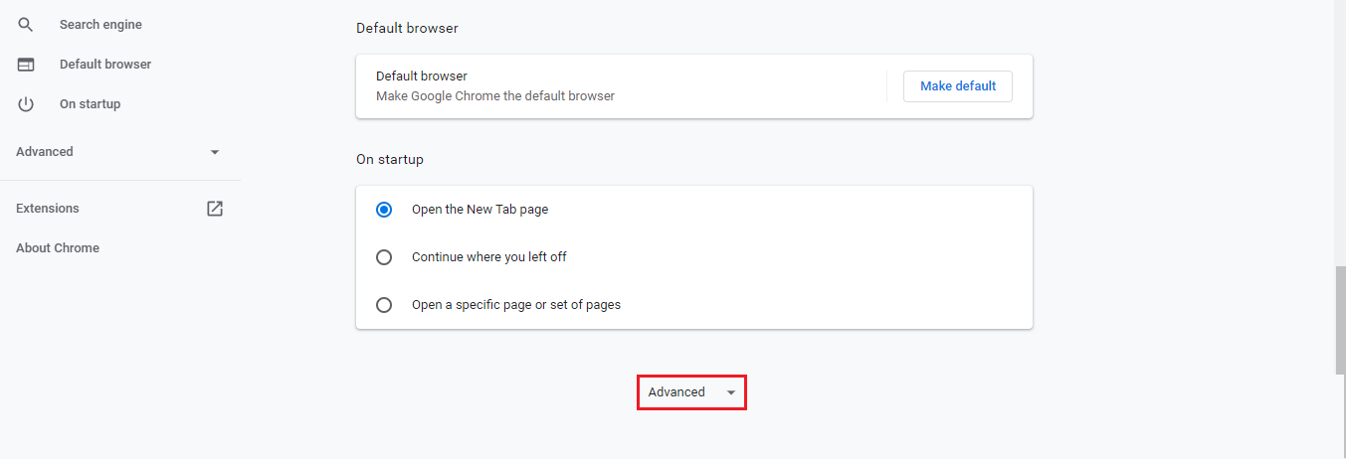This screenshot has height=459, width=1346.
Task: Open the Extensions link in the sidebar
Action: tap(48, 209)
